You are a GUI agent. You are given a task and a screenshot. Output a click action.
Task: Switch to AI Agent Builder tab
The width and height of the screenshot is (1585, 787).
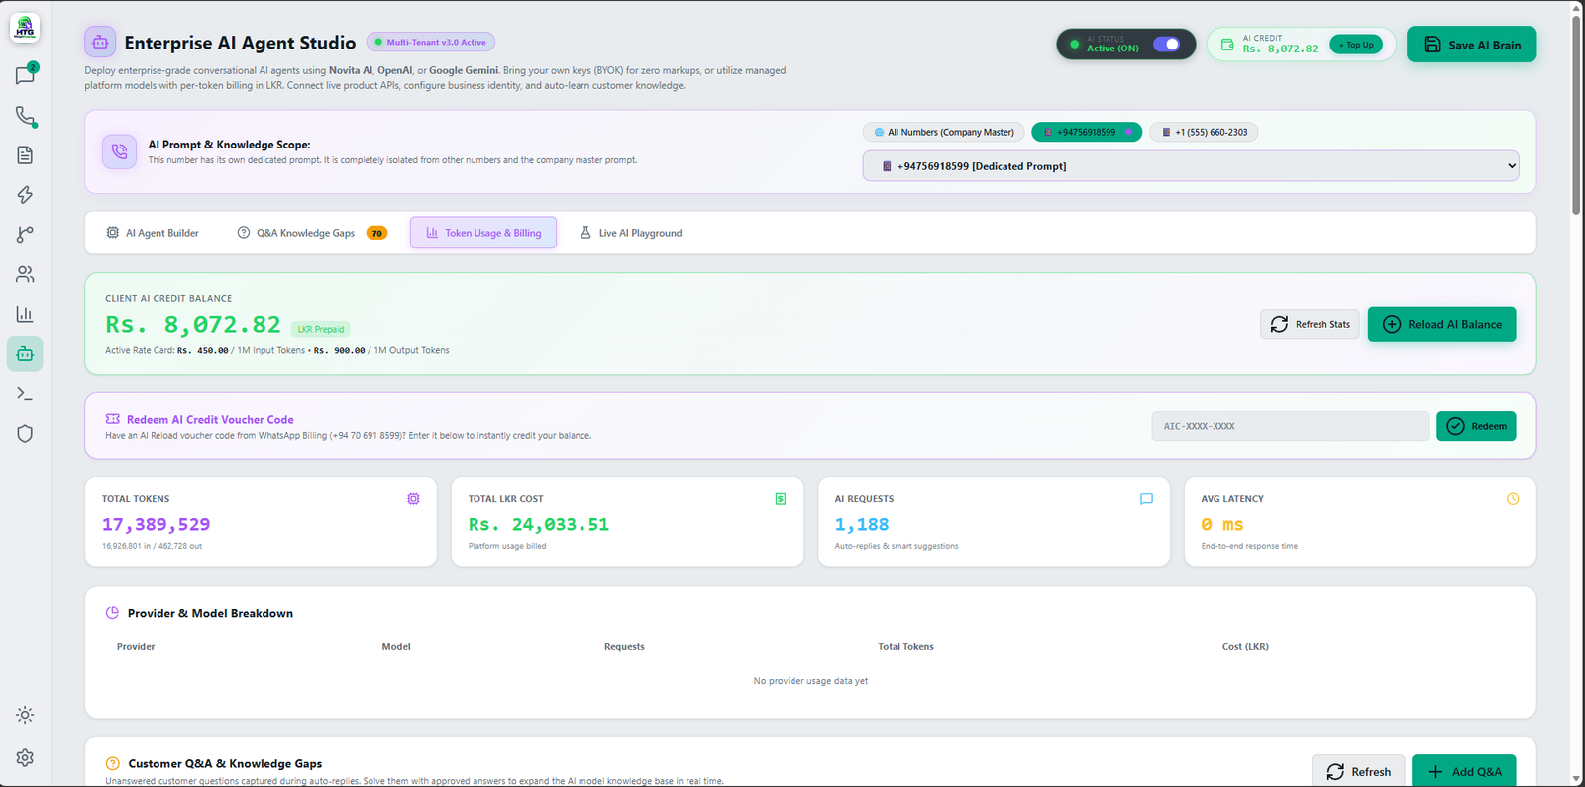153,233
